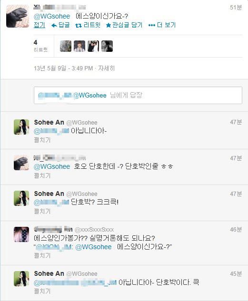
Task: Click the 51분 timestamp on top tweet
Action: (x=236, y=8)
